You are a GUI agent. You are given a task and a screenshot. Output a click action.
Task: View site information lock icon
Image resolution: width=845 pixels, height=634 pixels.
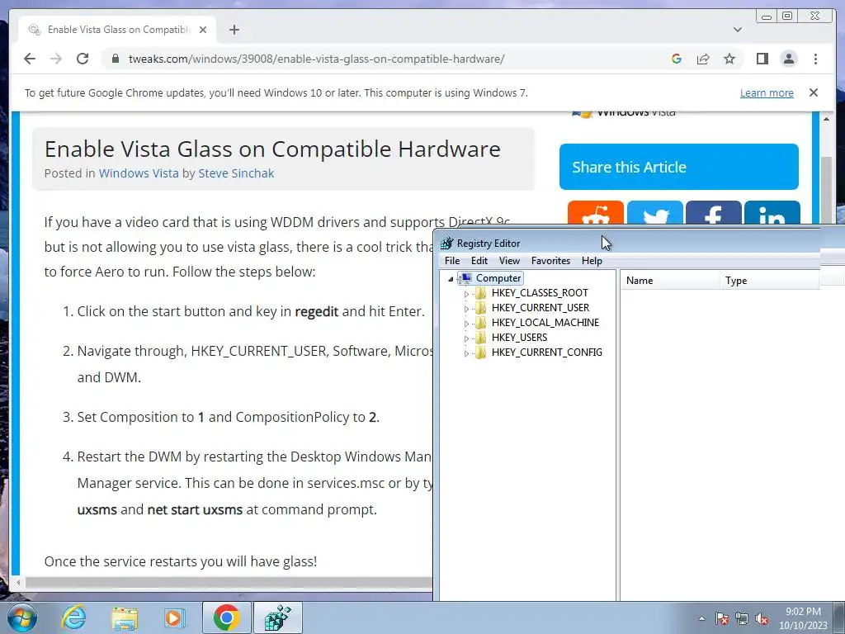(x=115, y=59)
